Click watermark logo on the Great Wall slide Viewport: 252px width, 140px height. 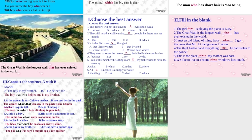click(x=77, y=74)
